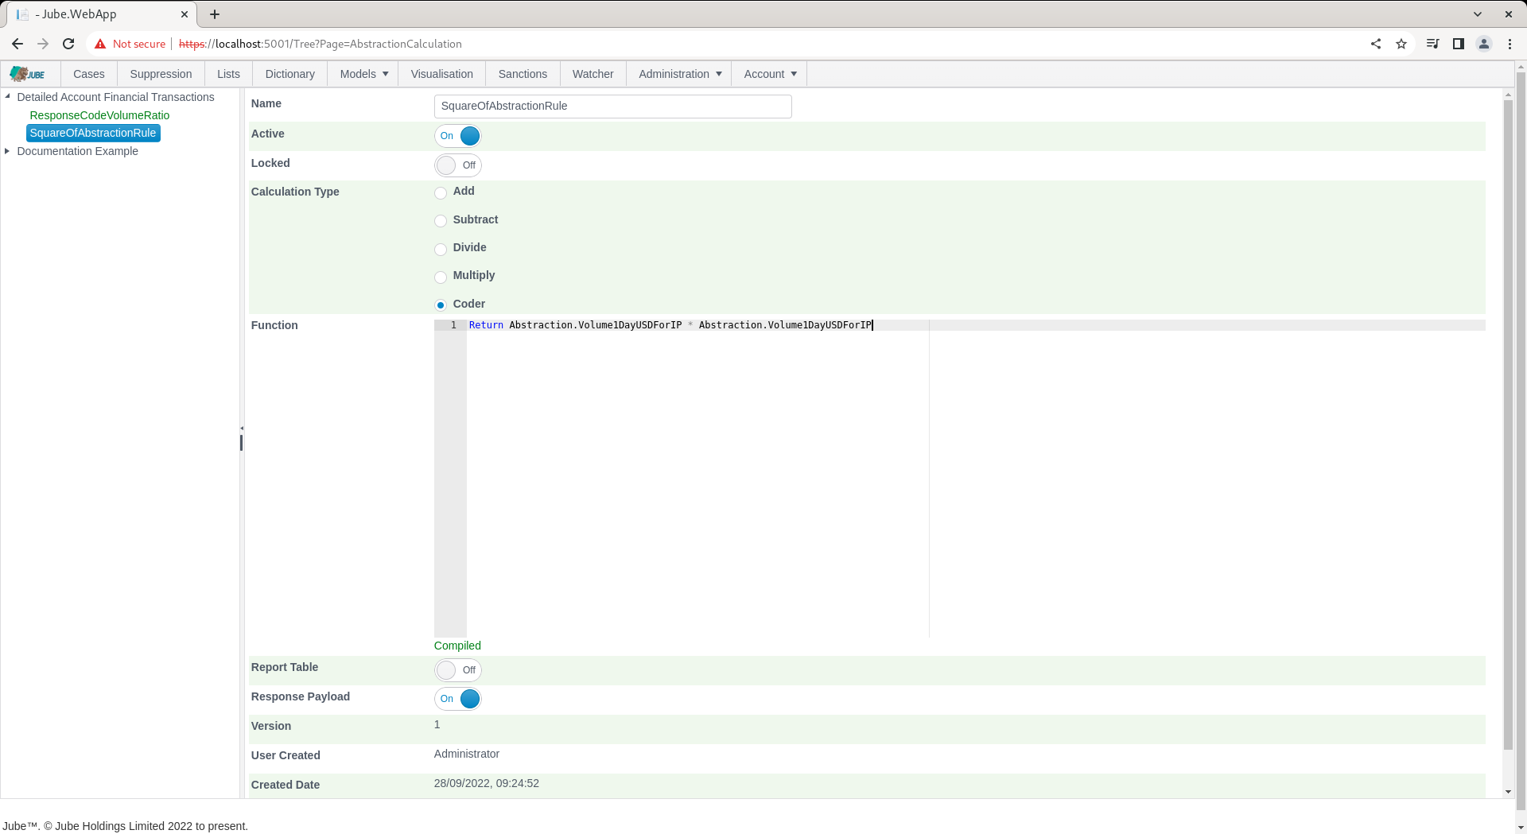Click the Not secure warning icon

(100, 44)
